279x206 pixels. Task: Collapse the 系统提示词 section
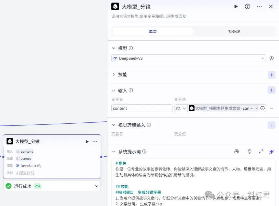coord(114,151)
